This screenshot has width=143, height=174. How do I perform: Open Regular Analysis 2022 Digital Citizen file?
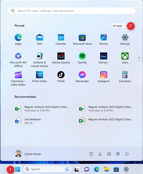[106, 121]
